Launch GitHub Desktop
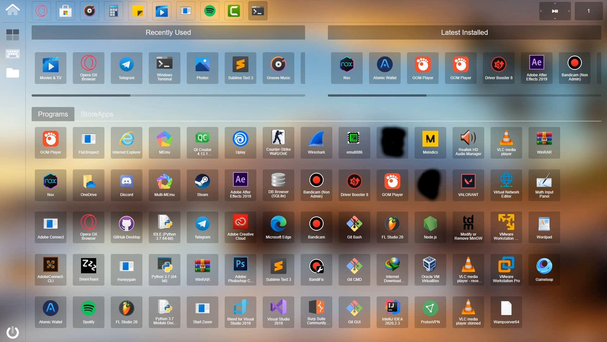The height and width of the screenshot is (342, 607). [x=127, y=227]
